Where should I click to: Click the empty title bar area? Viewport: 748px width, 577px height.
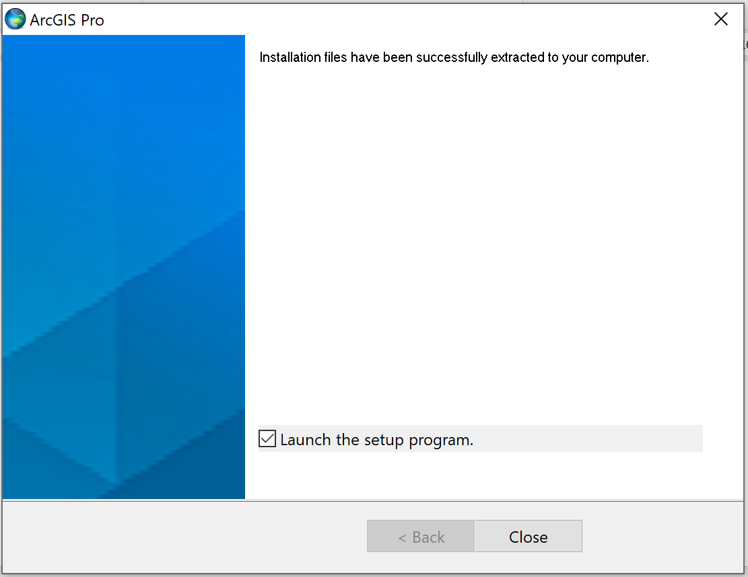tap(405, 19)
